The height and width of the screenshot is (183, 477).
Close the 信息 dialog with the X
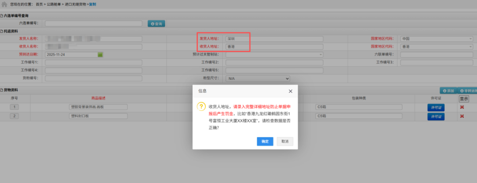click(x=291, y=91)
